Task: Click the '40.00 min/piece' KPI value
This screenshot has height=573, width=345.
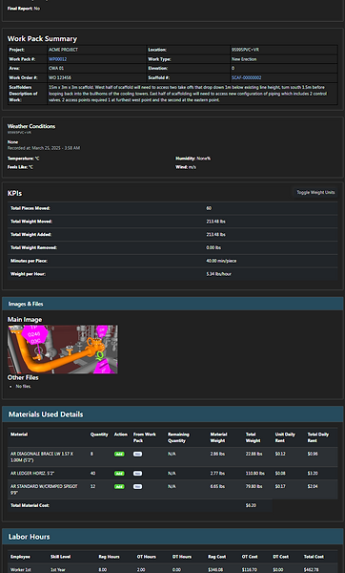Action: coord(221,261)
